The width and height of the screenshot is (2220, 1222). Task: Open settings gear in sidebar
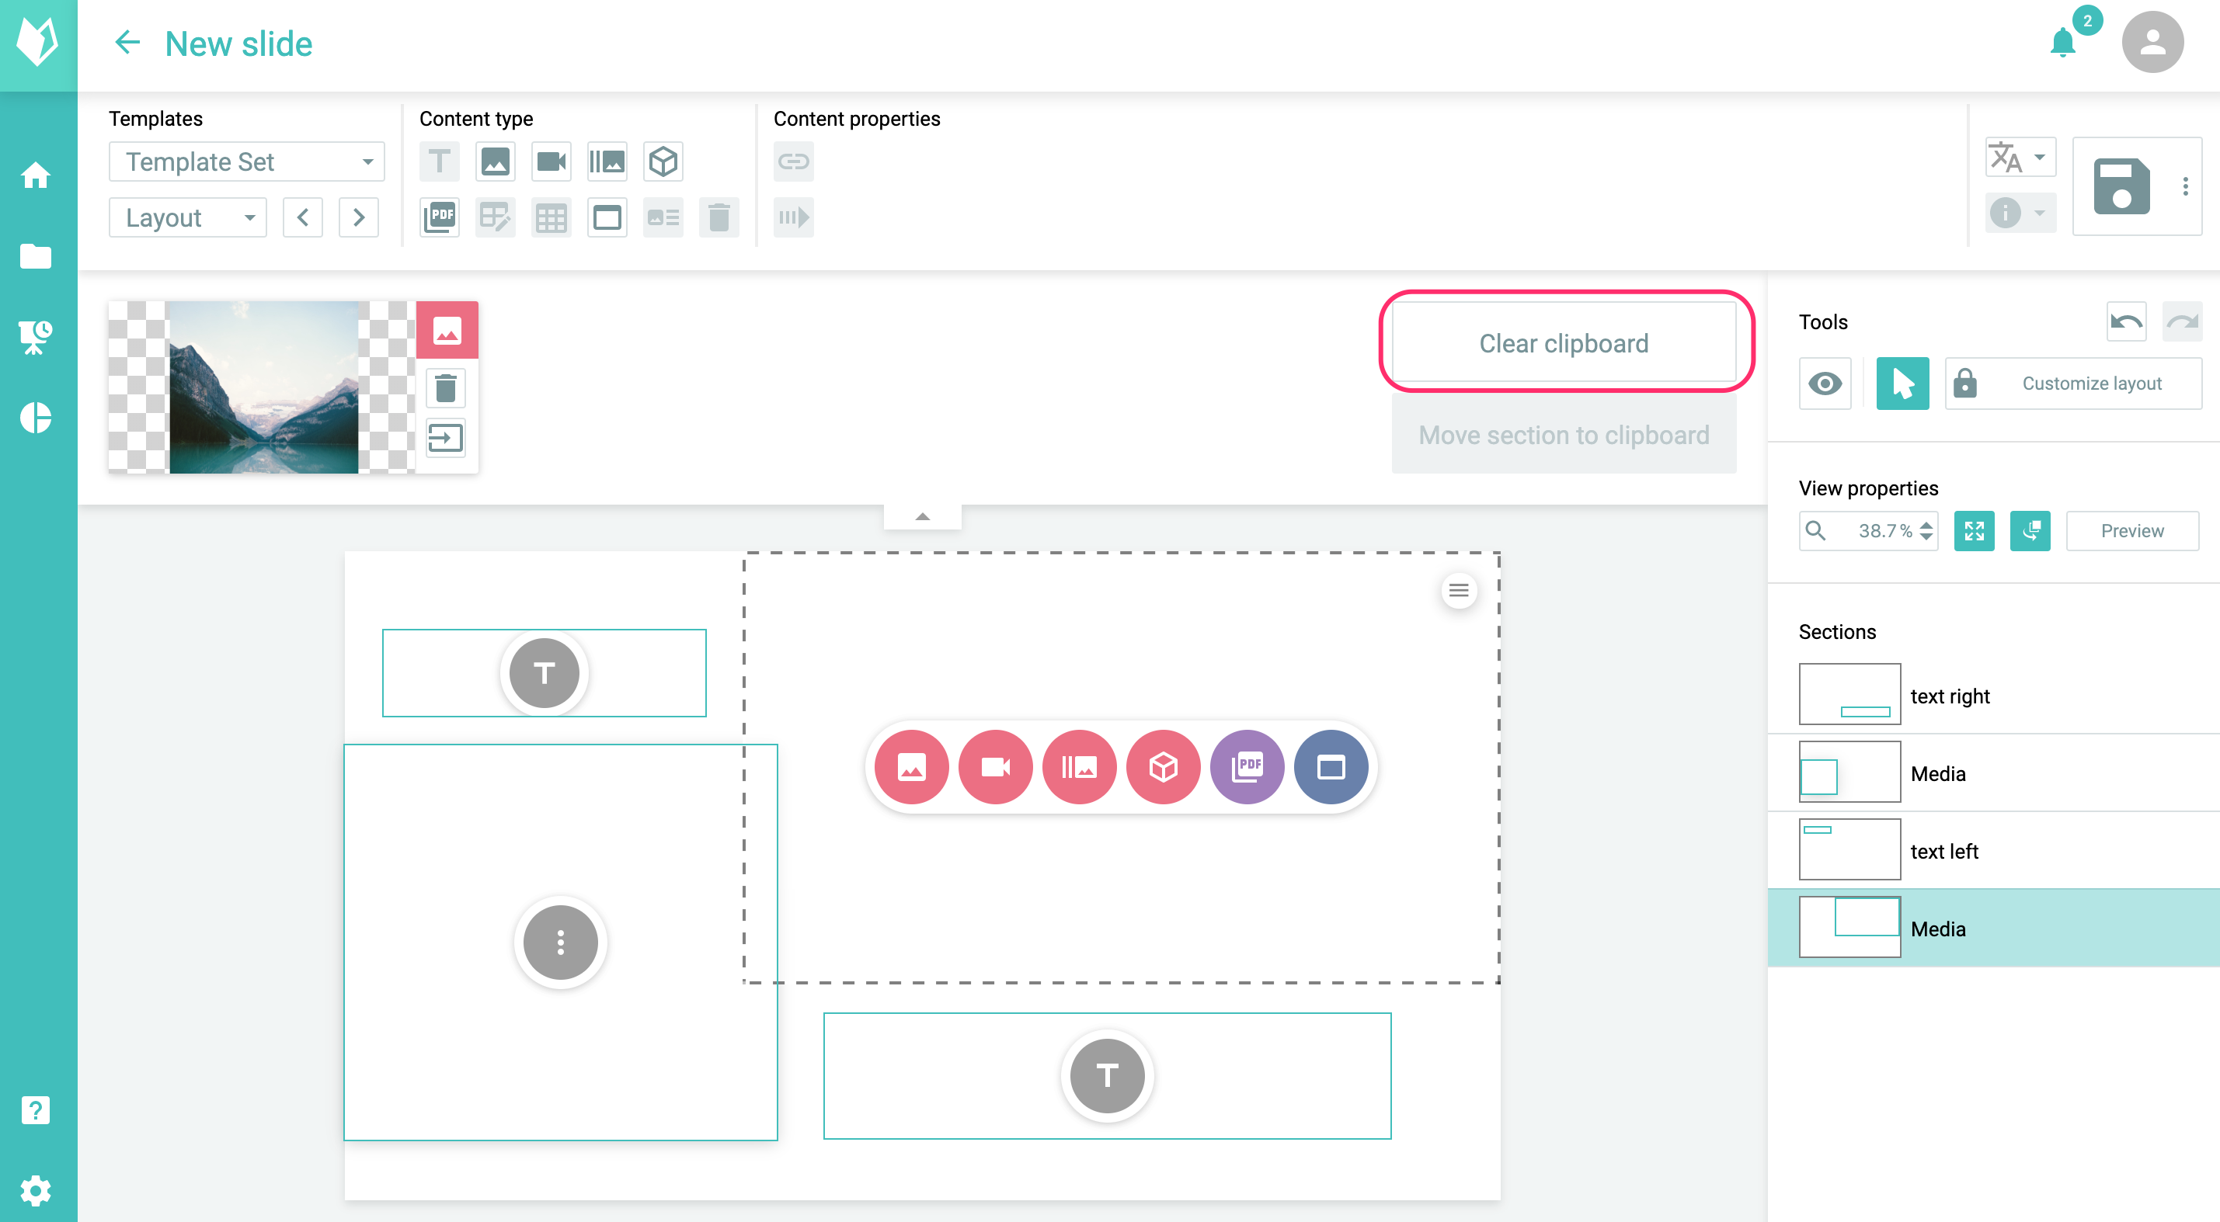tap(37, 1191)
